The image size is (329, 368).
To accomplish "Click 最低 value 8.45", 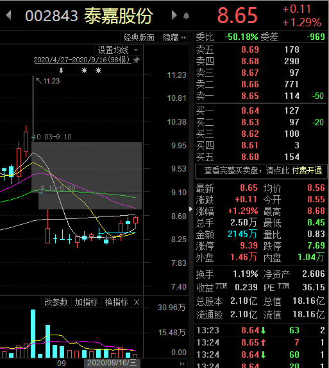I will 316,222.
